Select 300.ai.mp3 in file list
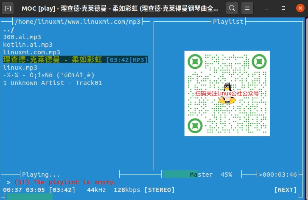The image size is (308, 200). pos(22,37)
